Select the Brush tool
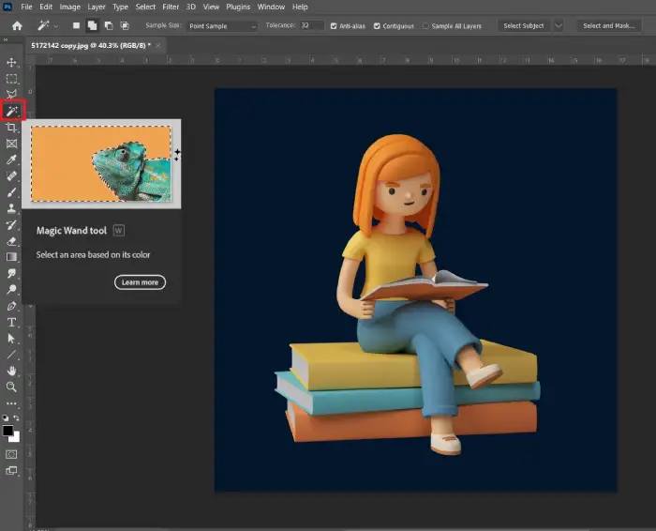 coord(11,192)
